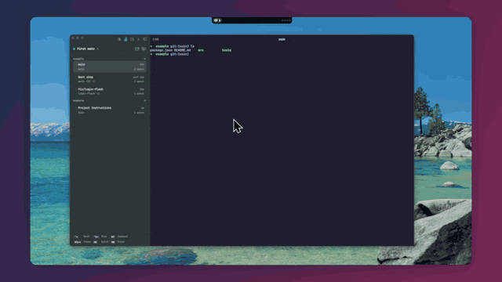This screenshot has height=282, width=502.
Task: Select the Next step session row
Action: tap(110, 79)
